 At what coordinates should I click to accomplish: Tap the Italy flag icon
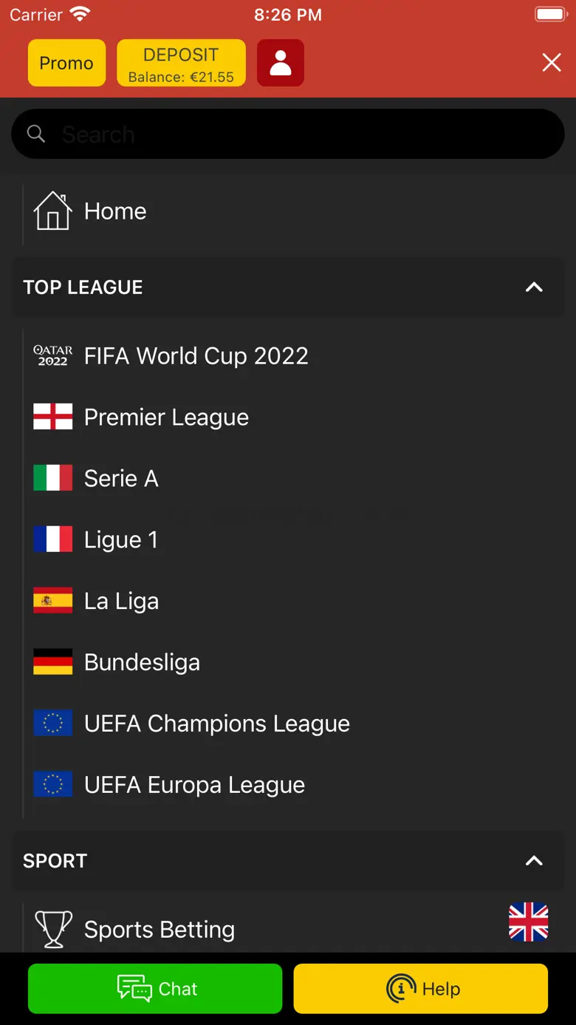tap(52, 478)
